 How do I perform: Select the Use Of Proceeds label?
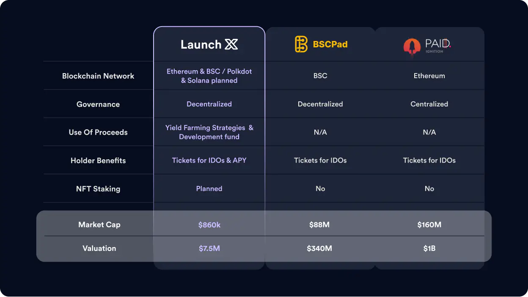[98, 132]
